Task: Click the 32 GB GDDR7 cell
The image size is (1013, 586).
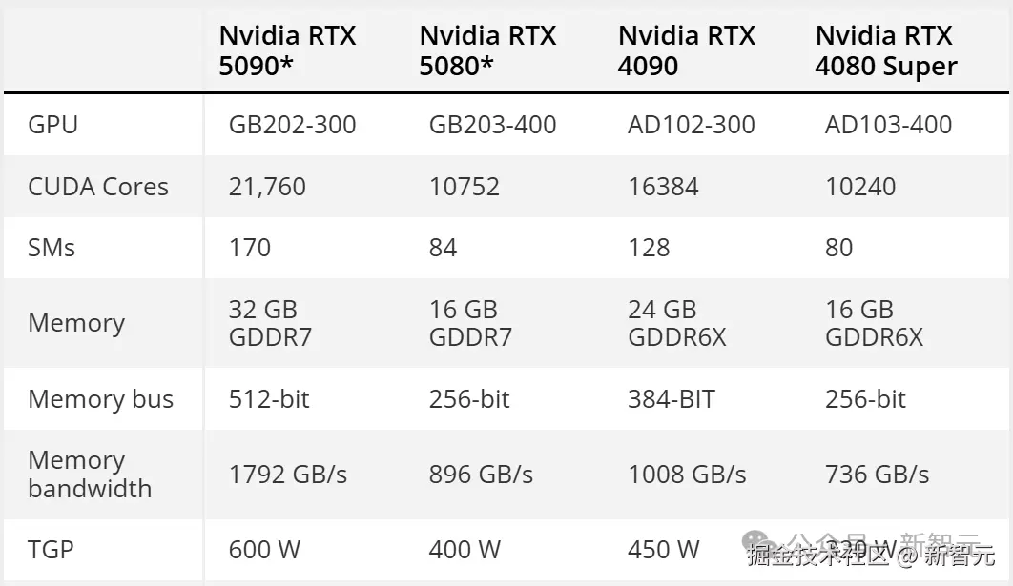Action: pos(270,323)
